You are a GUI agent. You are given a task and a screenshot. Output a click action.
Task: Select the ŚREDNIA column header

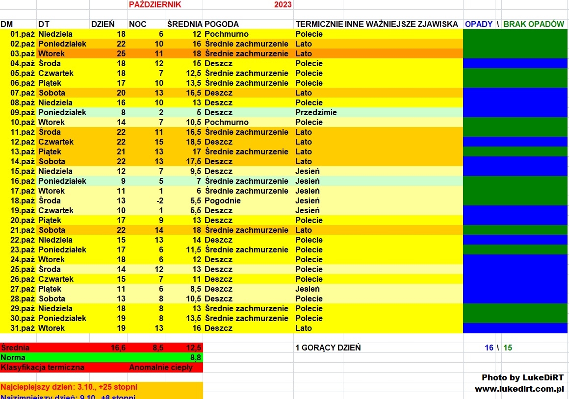coord(184,24)
